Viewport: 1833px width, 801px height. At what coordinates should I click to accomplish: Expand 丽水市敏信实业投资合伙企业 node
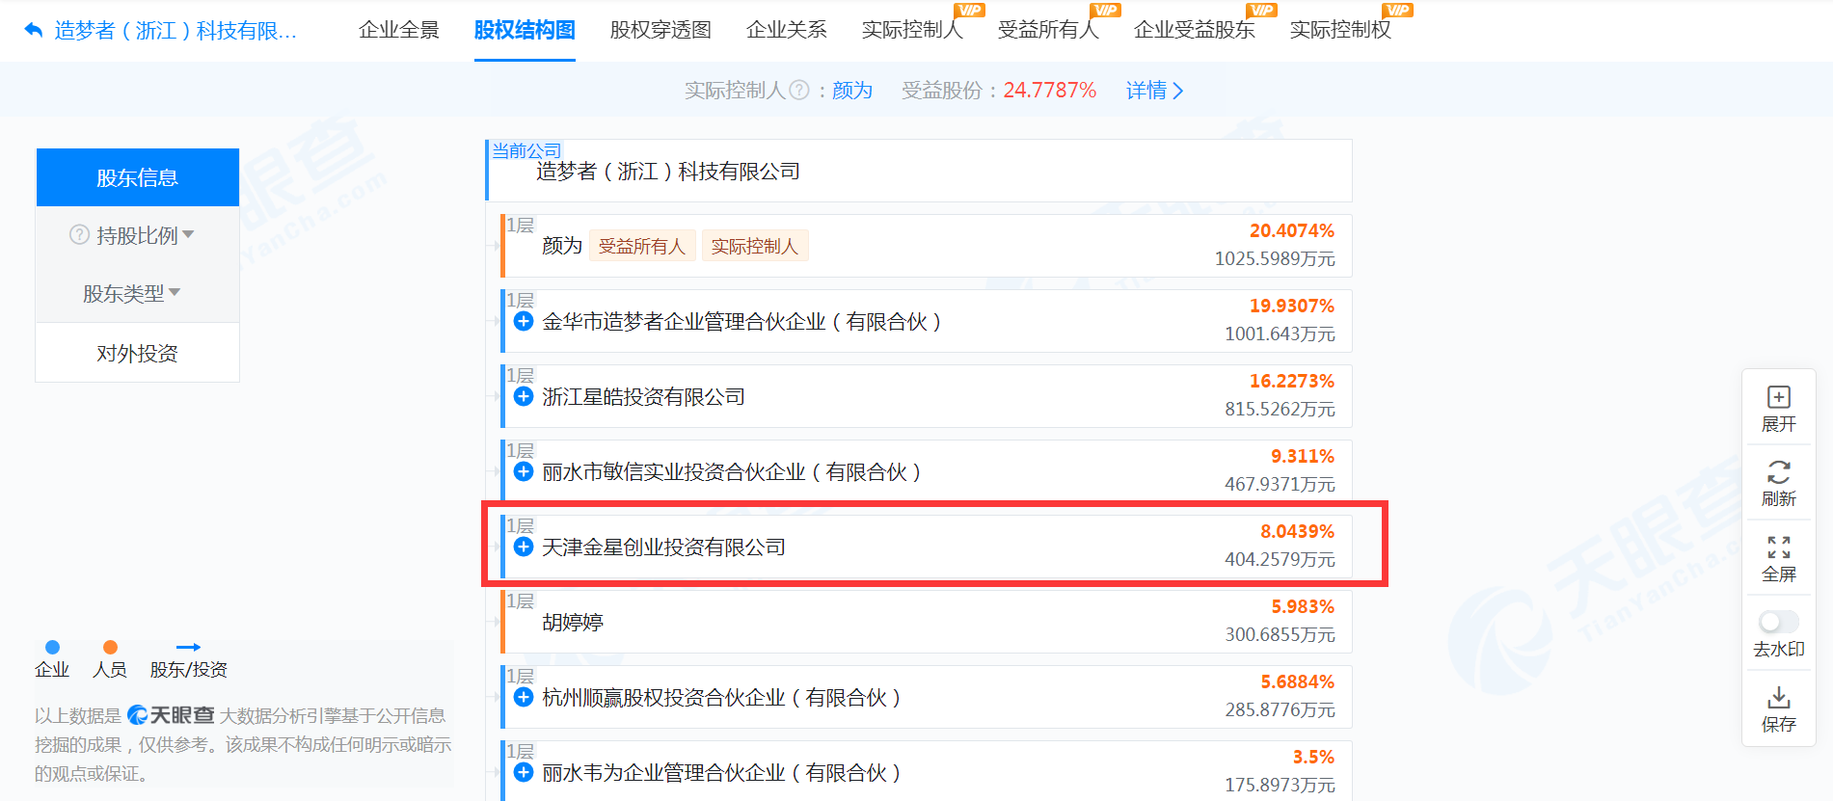point(524,471)
